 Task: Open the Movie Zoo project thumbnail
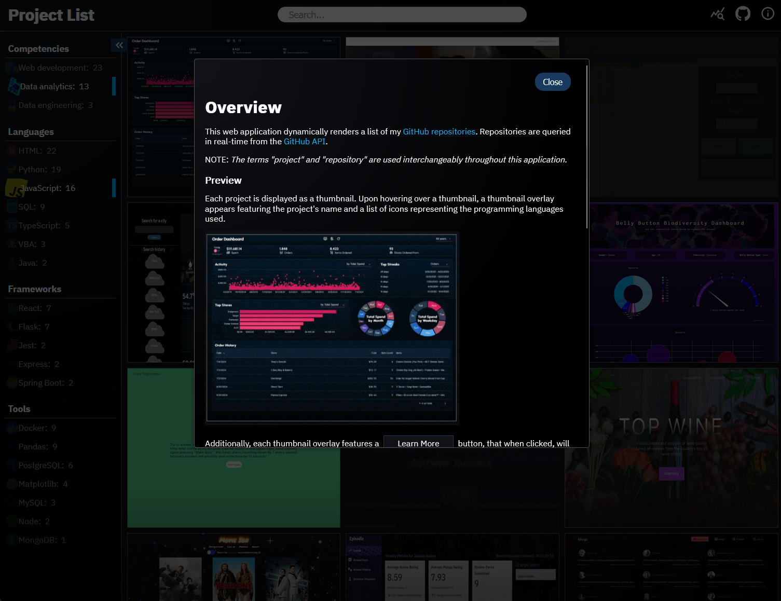coord(234,567)
